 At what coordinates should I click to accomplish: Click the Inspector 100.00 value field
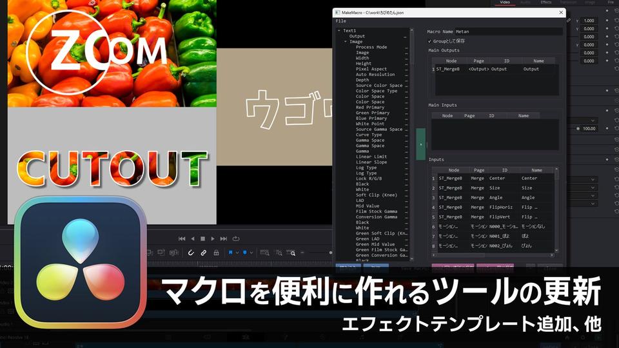[x=589, y=129]
